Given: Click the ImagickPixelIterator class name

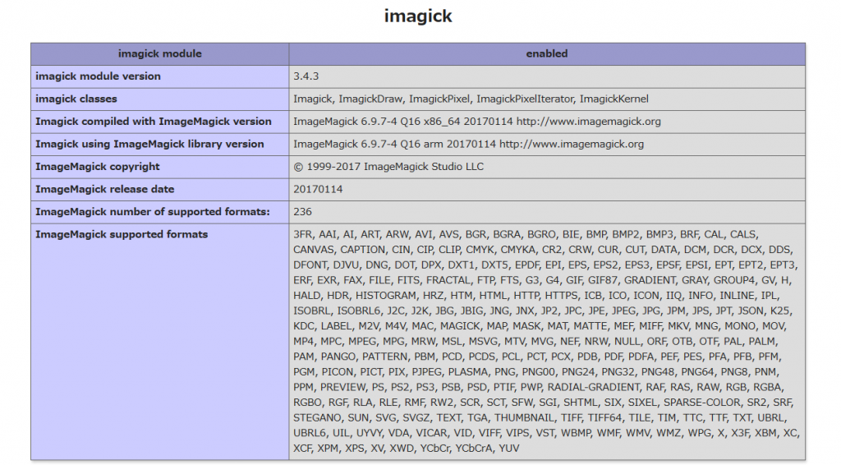Looking at the screenshot, I should coord(525,99).
